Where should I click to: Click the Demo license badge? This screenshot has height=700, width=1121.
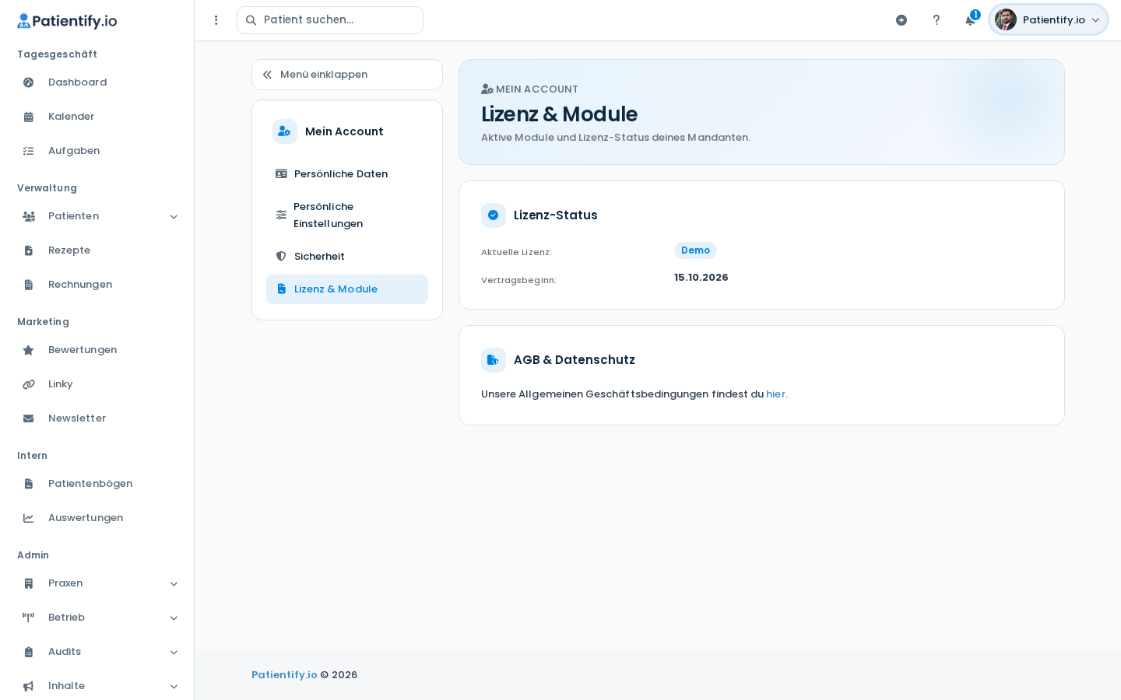(x=695, y=250)
